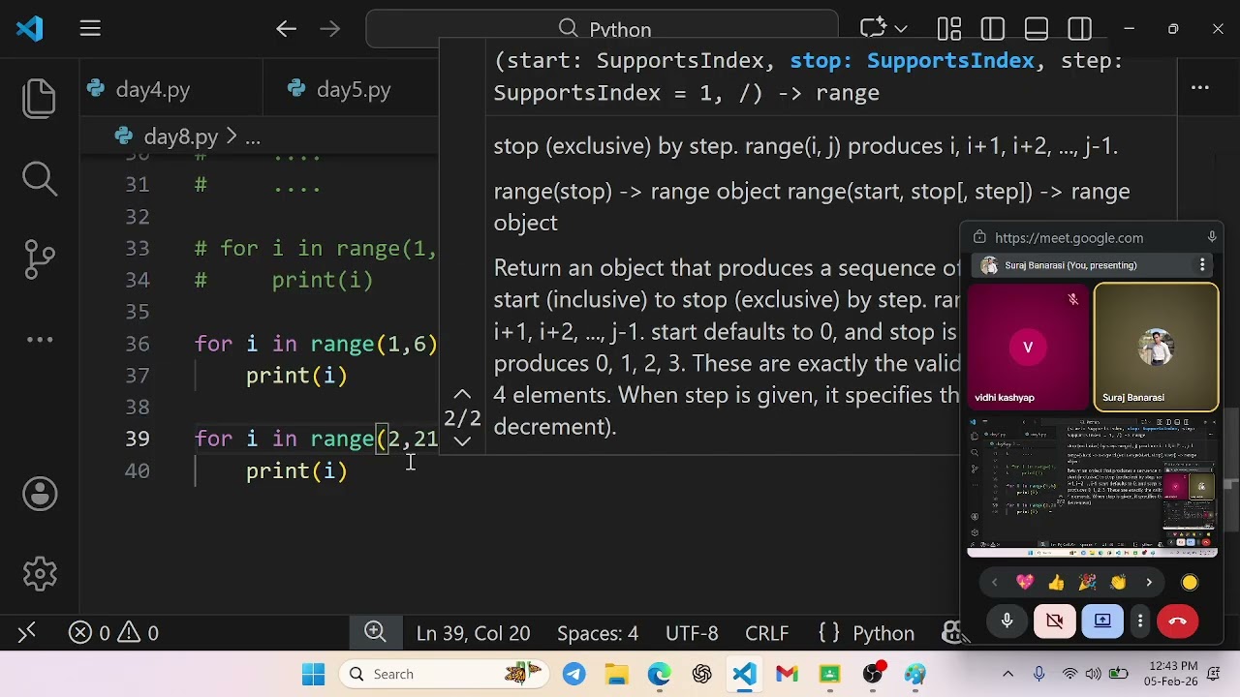Open Microsoft Edge from the taskbar
The height and width of the screenshot is (697, 1240).
[x=659, y=674]
